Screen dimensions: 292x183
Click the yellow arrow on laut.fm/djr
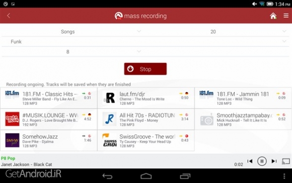coord(181,93)
